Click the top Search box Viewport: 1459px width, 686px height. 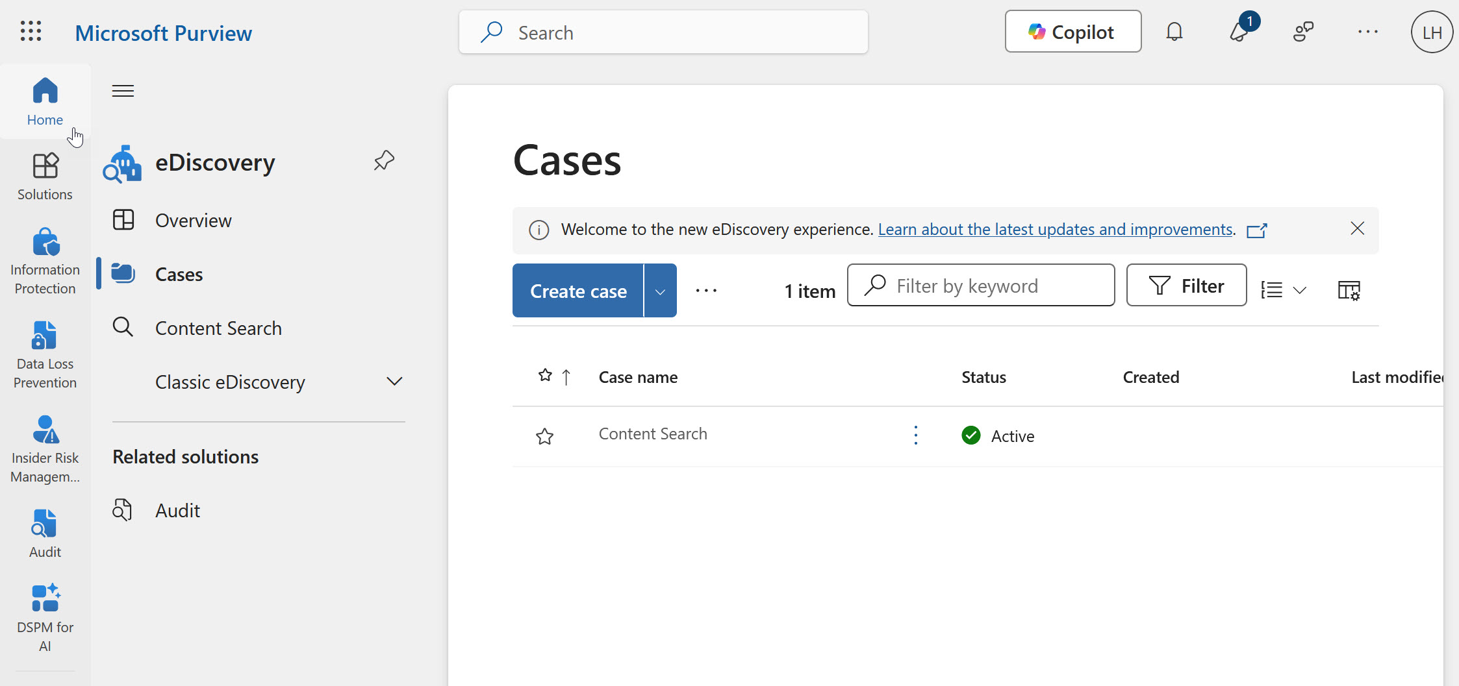[x=663, y=32]
